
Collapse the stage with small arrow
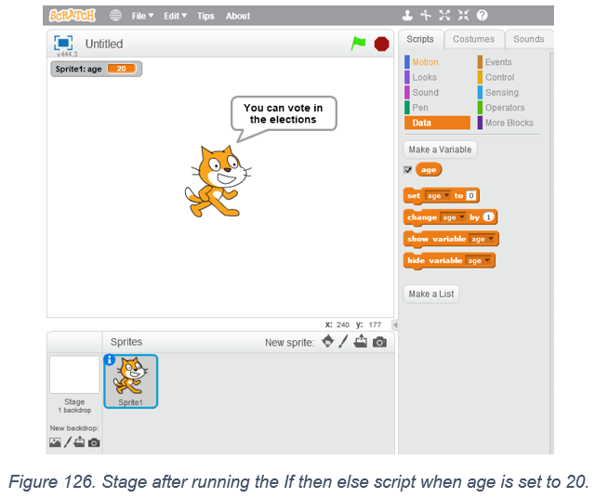click(x=395, y=324)
